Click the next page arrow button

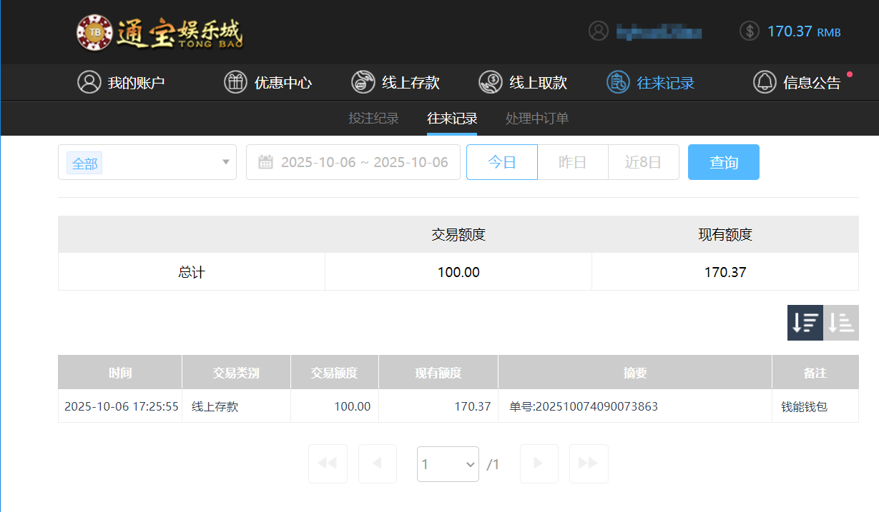tap(539, 463)
